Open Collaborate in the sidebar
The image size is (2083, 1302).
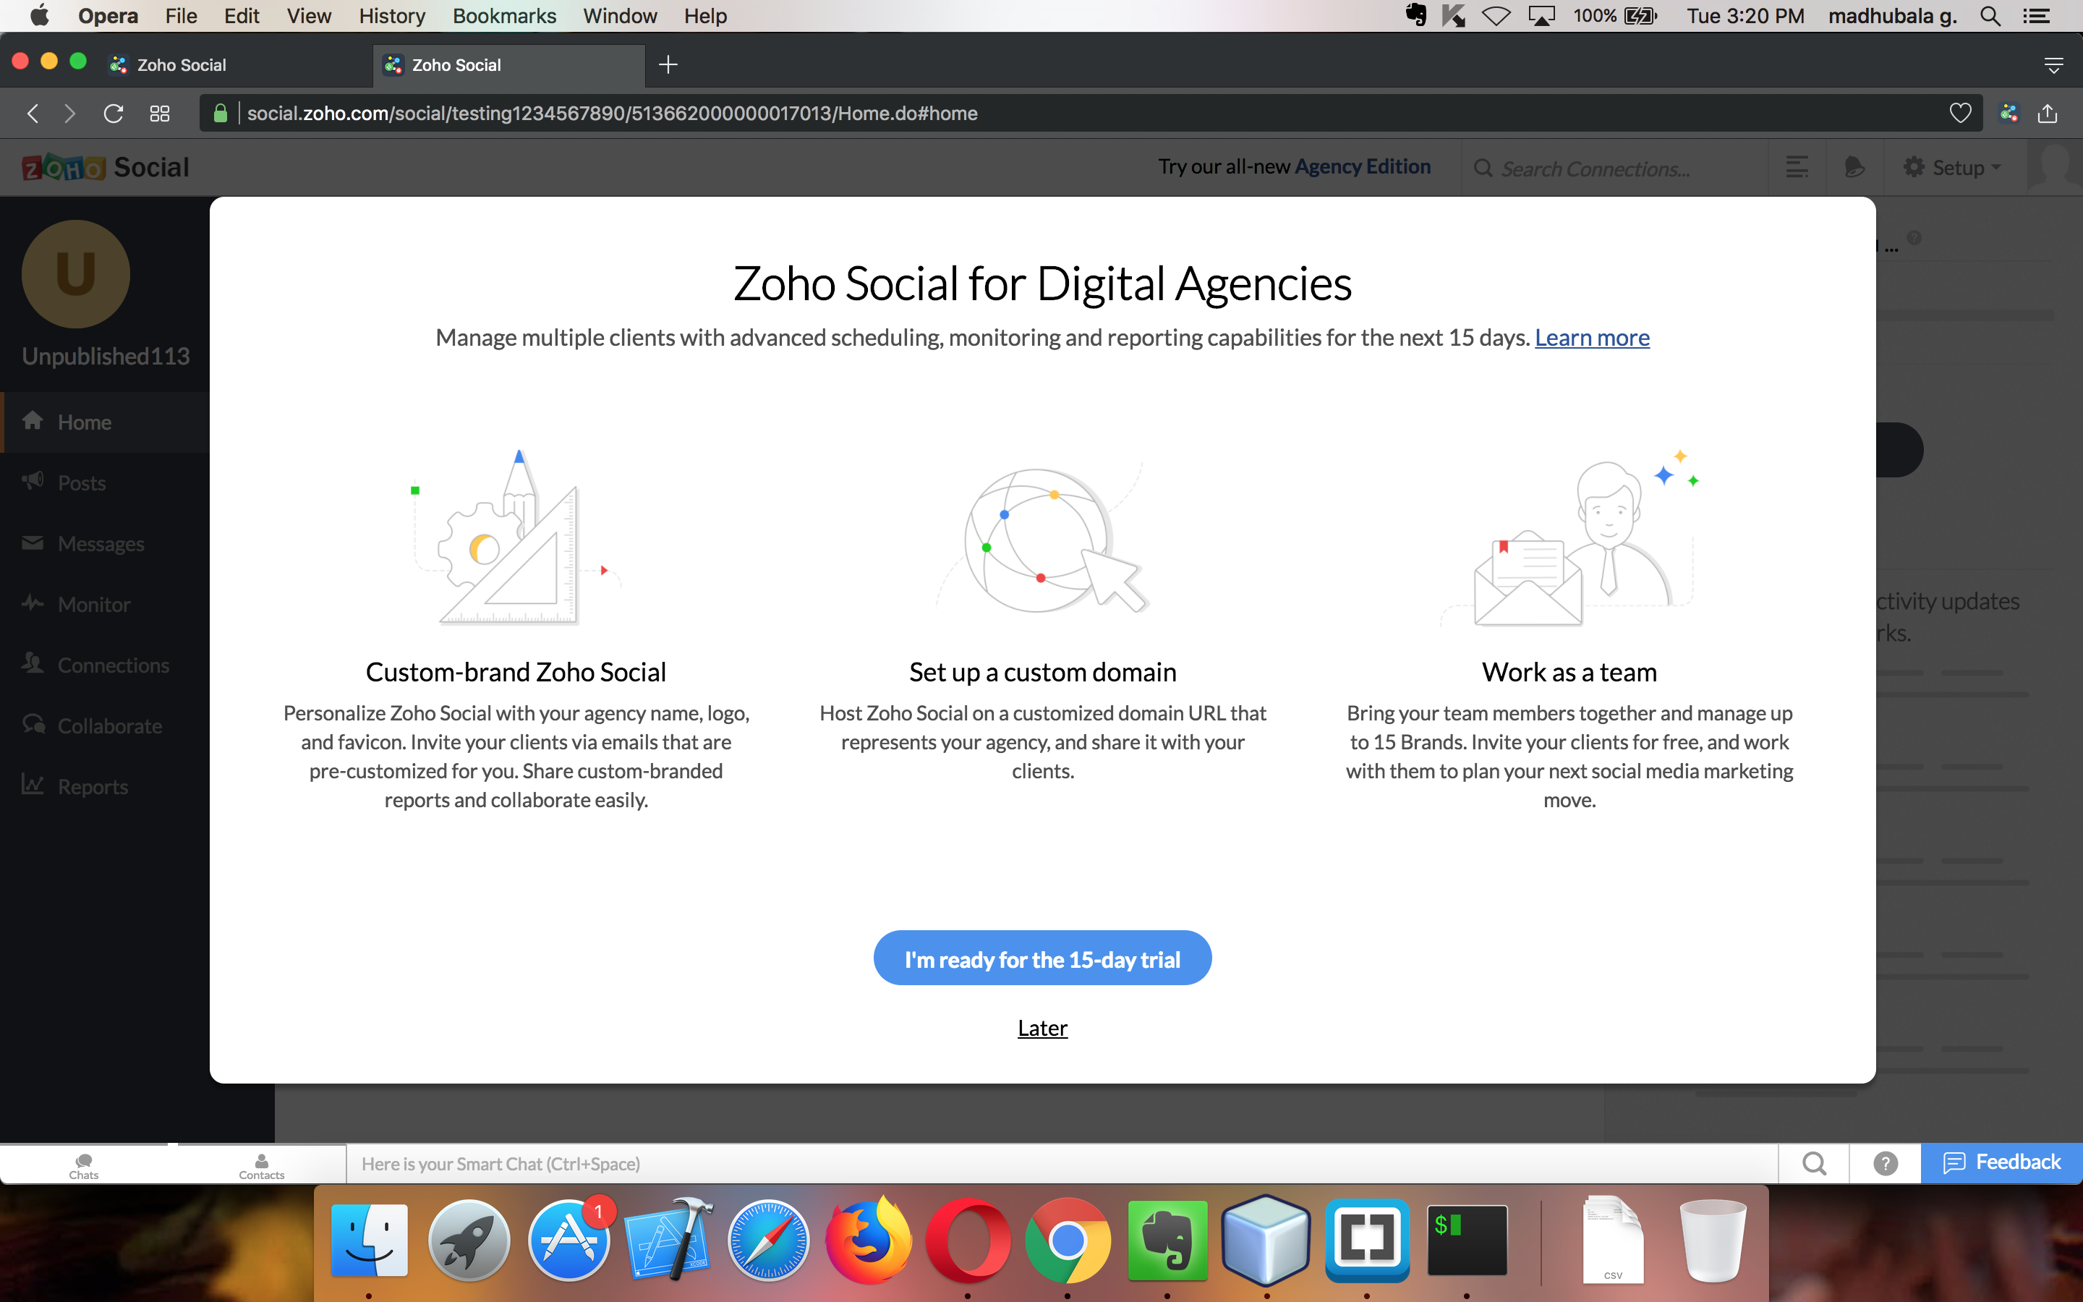(105, 726)
